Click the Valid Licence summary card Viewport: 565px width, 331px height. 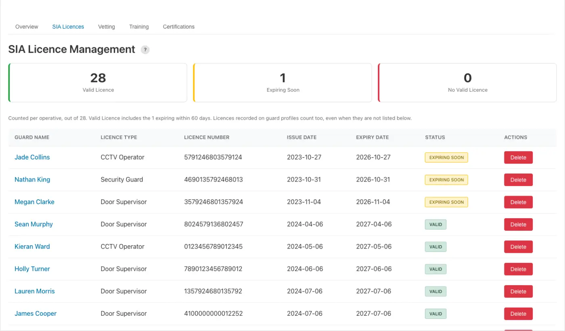pyautogui.click(x=98, y=83)
